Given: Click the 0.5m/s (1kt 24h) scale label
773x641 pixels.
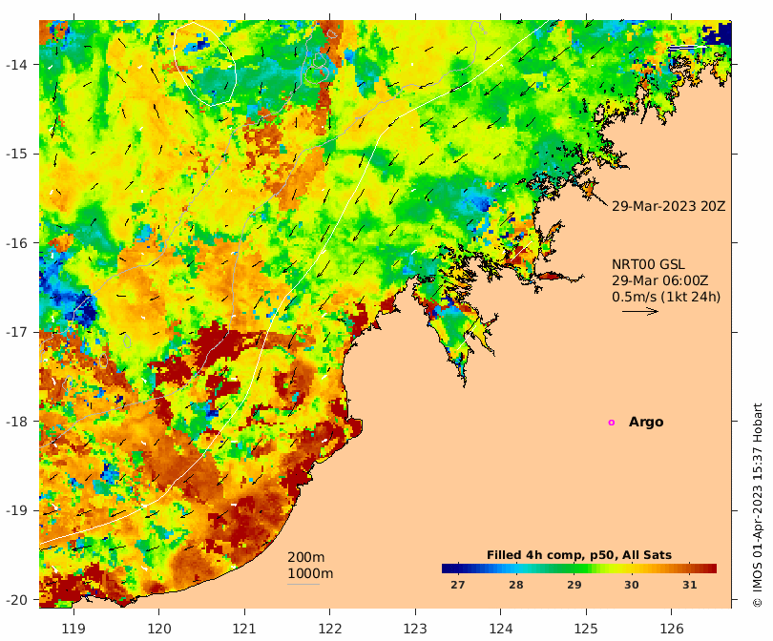Looking at the screenshot, I should click(666, 297).
